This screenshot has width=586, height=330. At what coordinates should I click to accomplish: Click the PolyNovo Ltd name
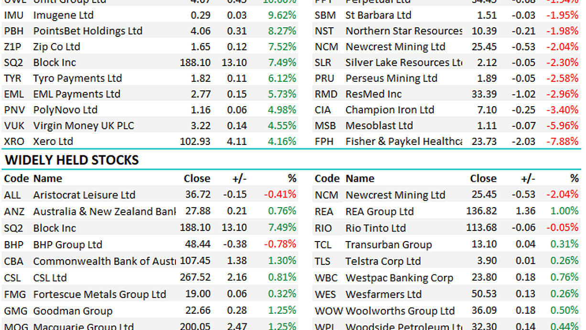[65, 110]
